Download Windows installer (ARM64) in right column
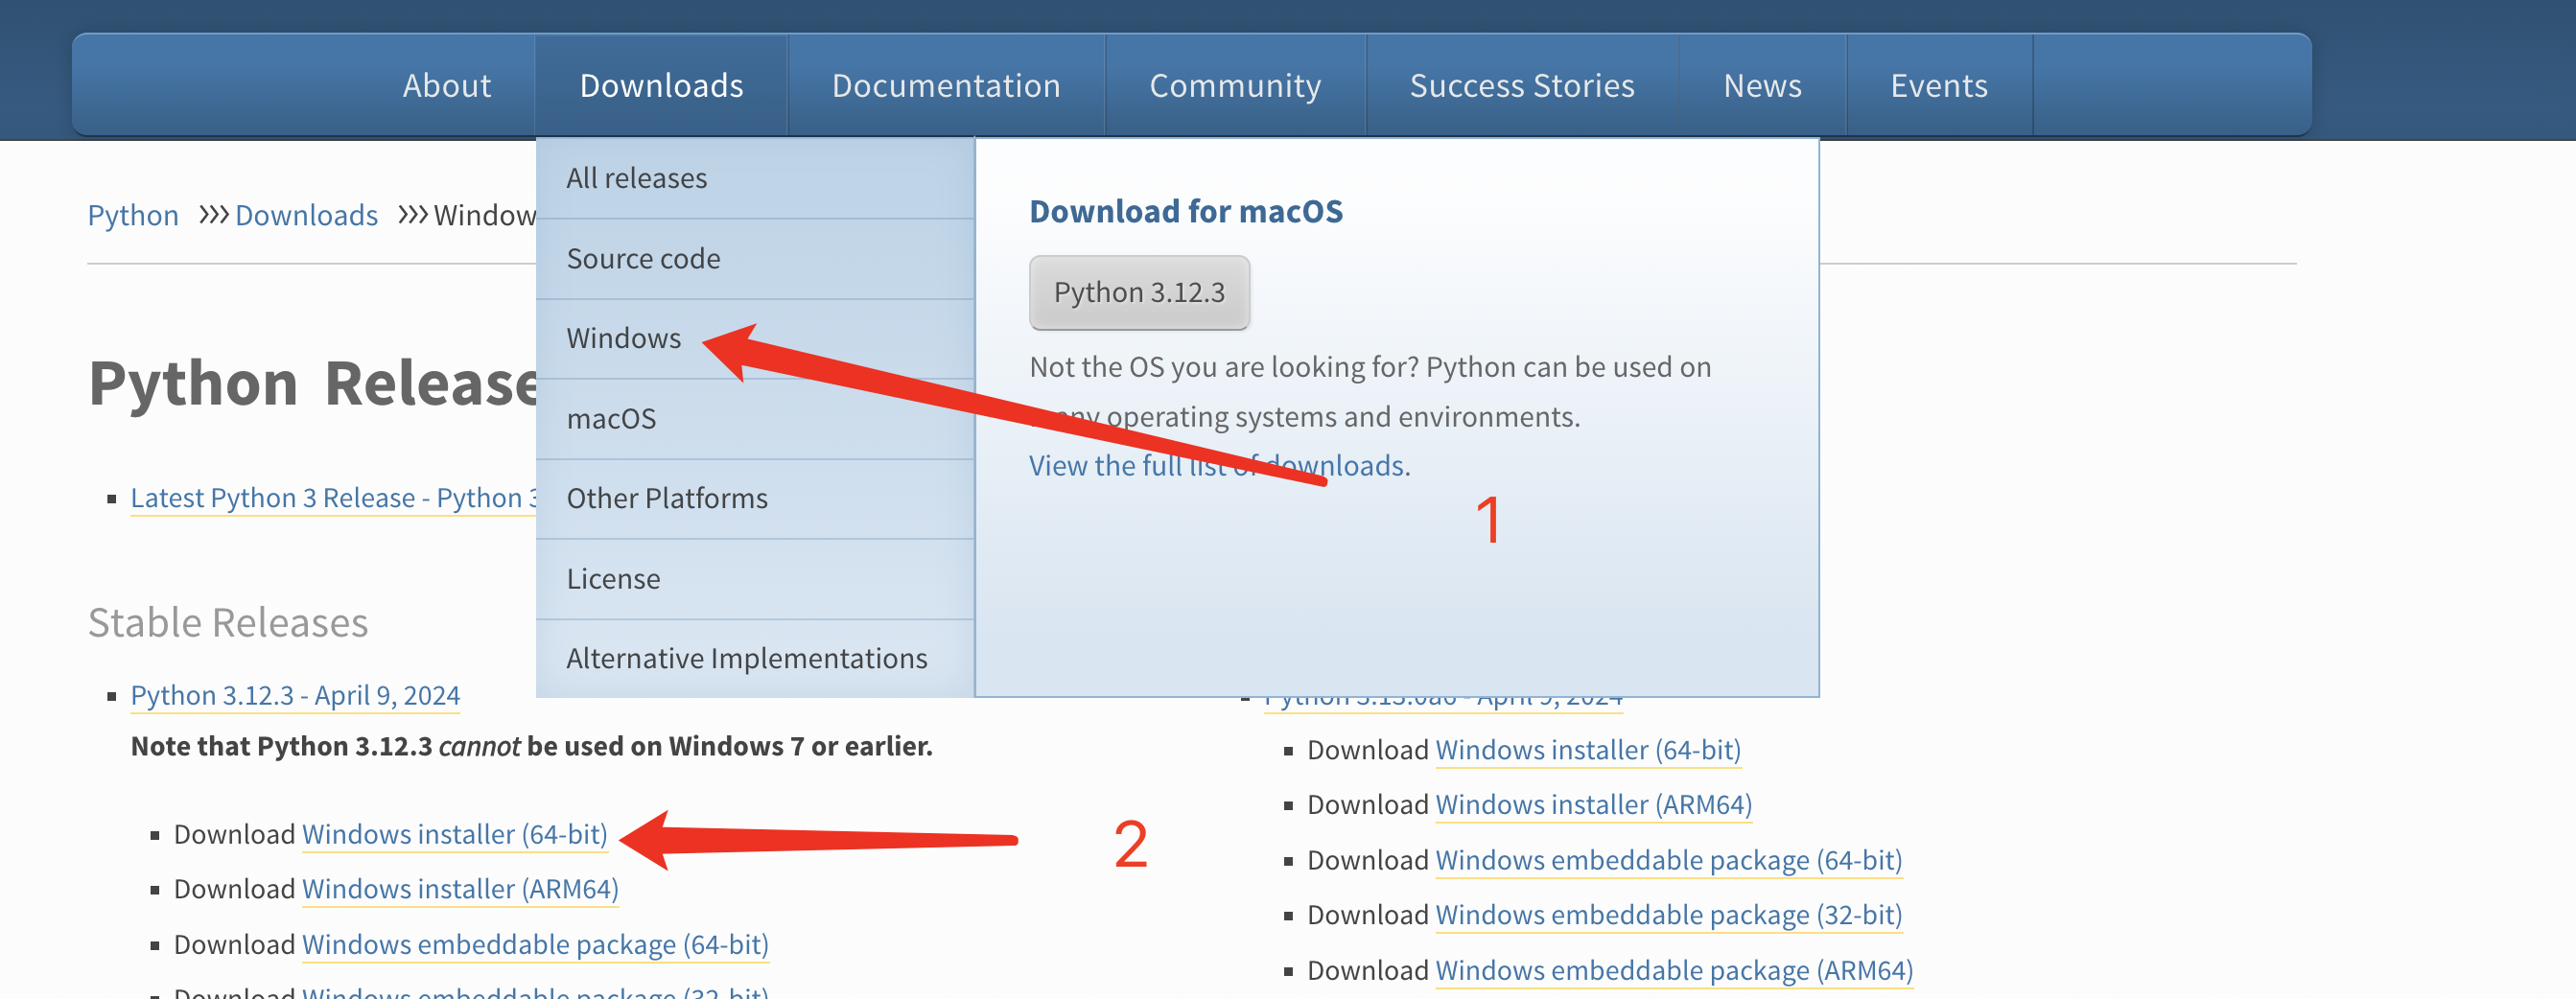Screen dimensions: 2576x999 click(1593, 805)
